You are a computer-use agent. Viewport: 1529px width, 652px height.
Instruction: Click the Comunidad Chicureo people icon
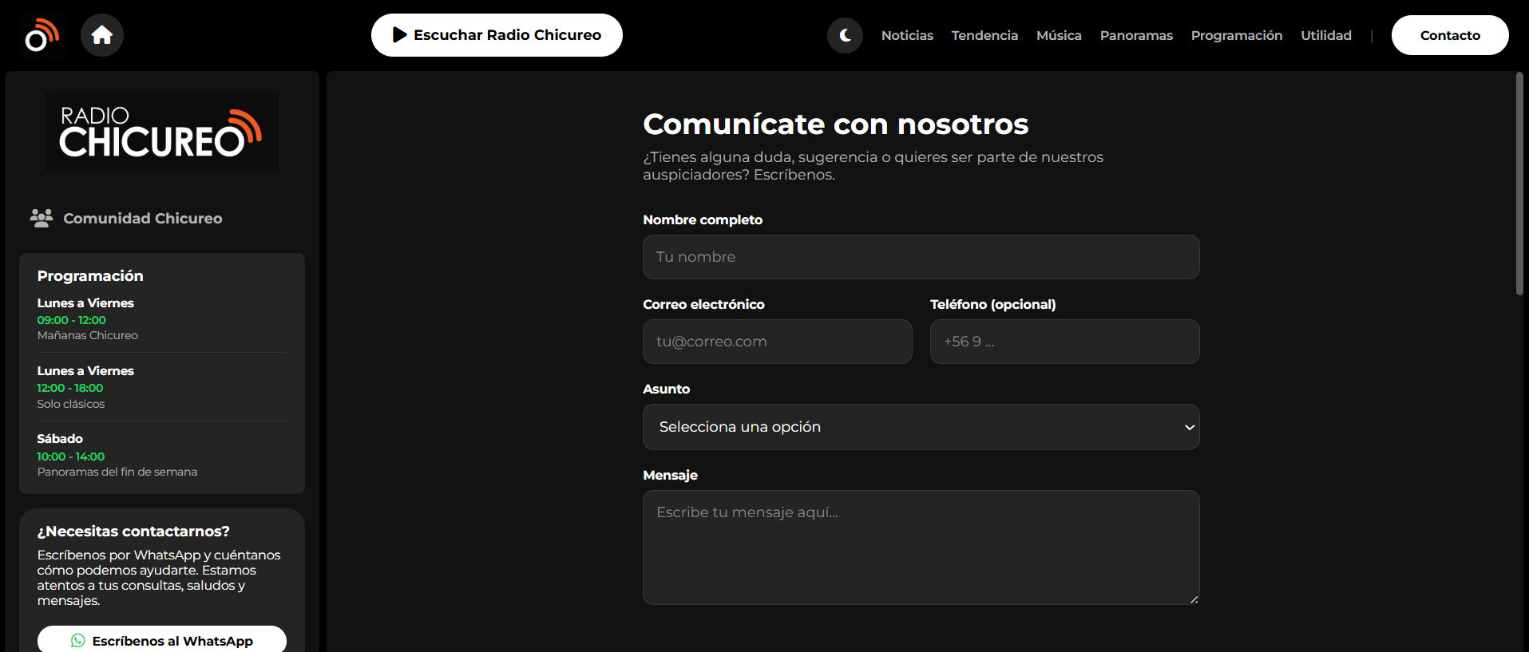pos(42,218)
